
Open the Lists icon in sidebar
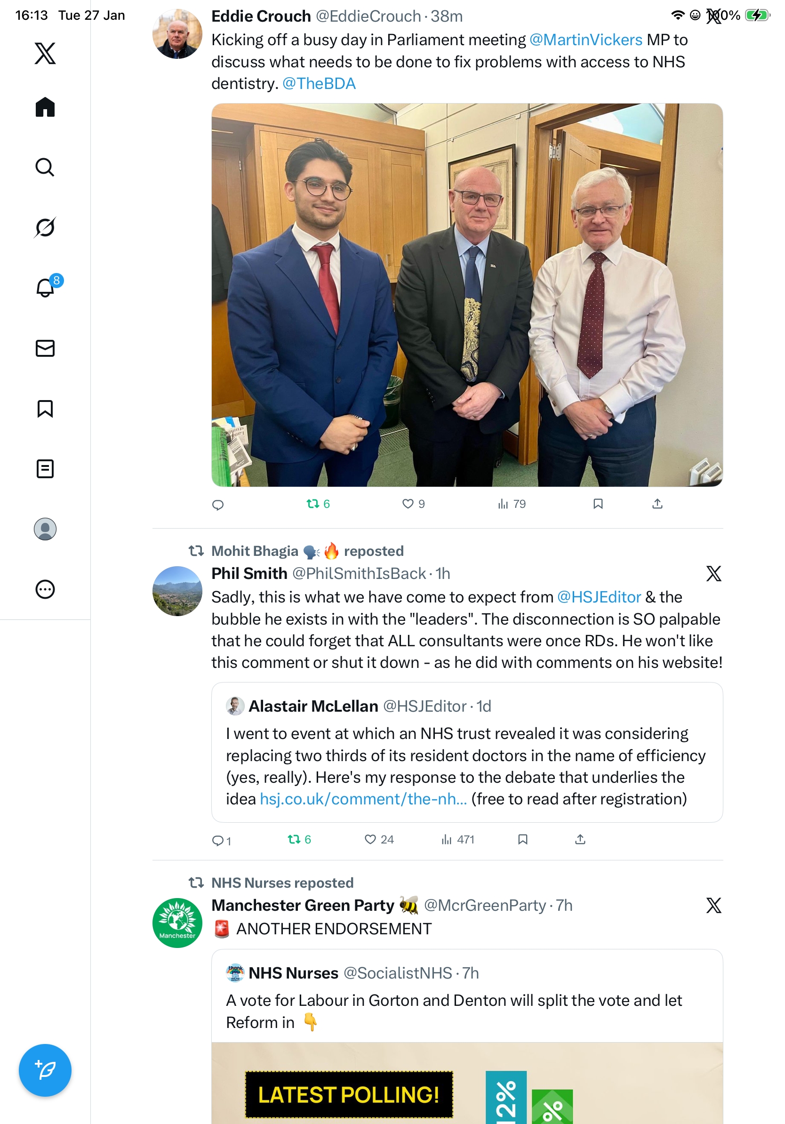45,468
